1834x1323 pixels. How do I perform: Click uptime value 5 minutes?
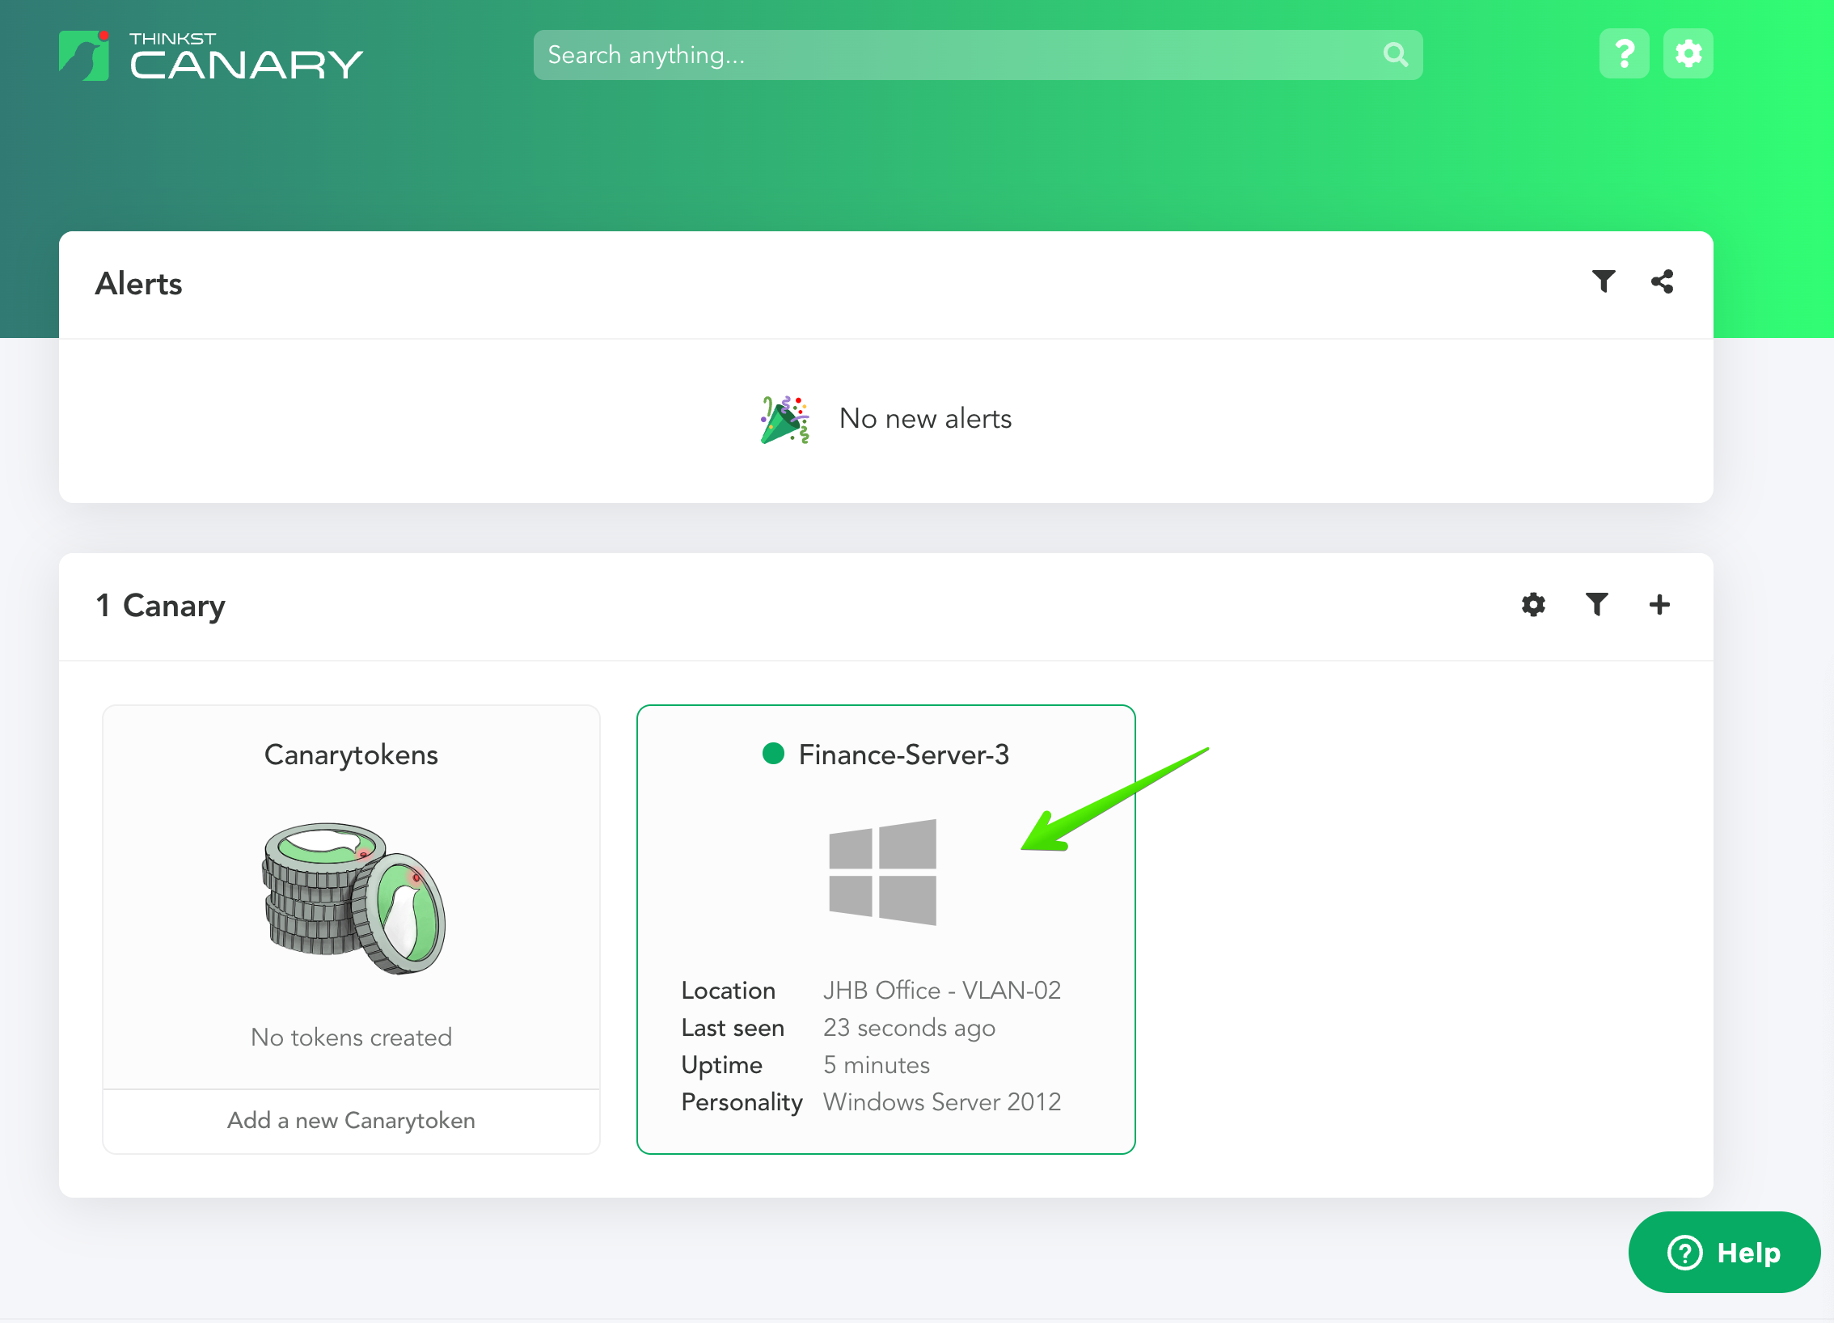(x=876, y=1064)
